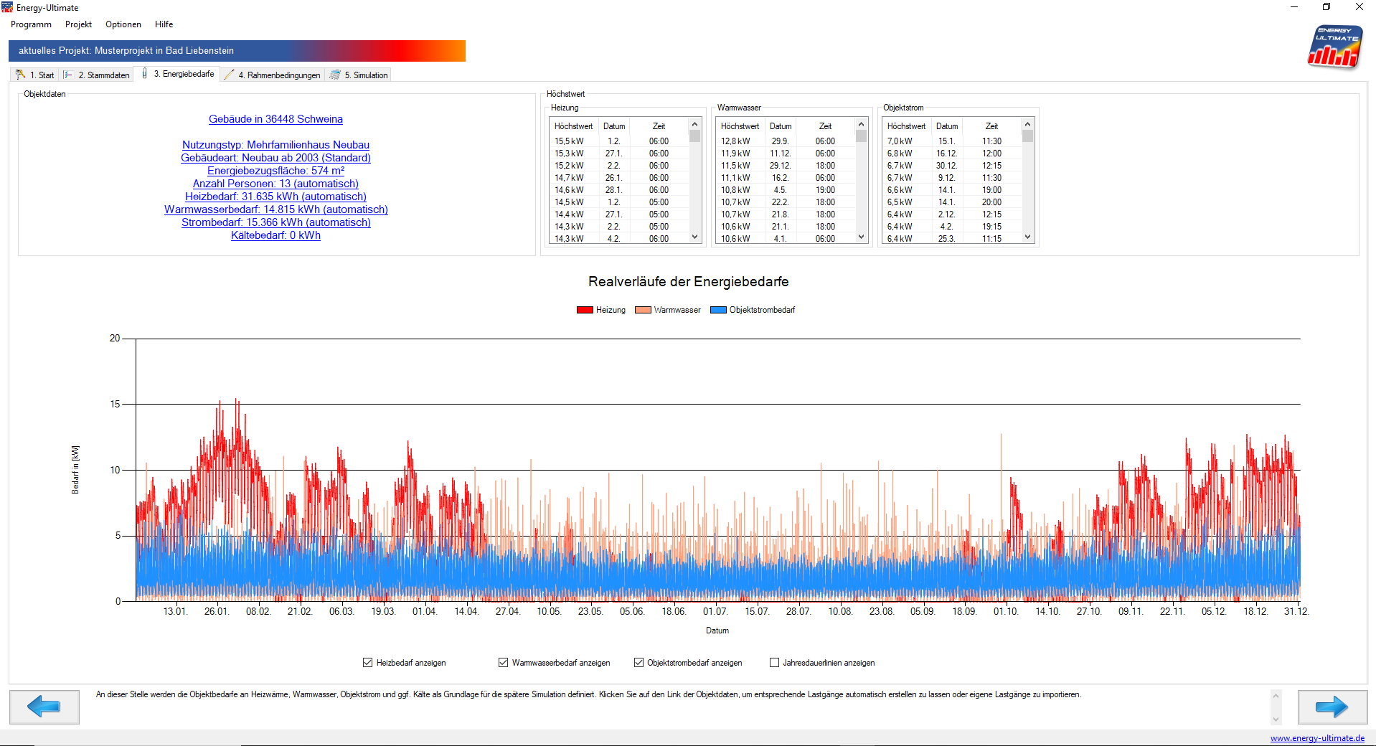Click the Simulation tab icon
Screen dimensions: 1376x746
(x=335, y=75)
